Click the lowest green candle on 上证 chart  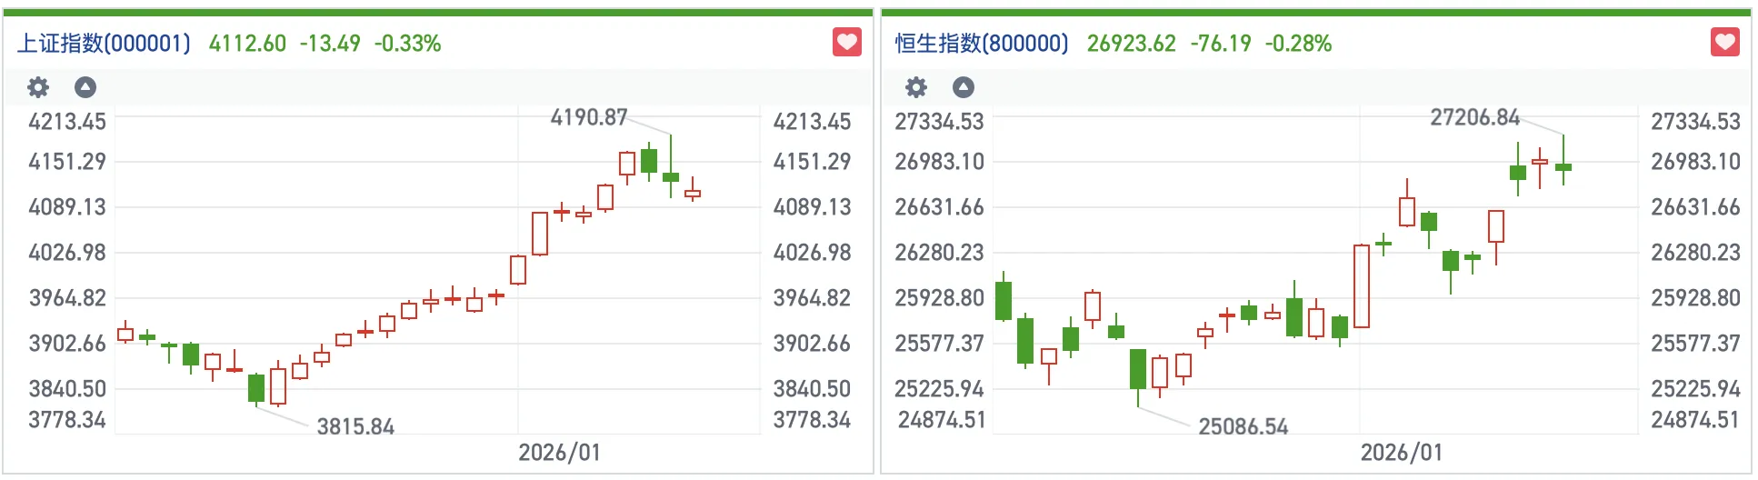[x=256, y=388]
